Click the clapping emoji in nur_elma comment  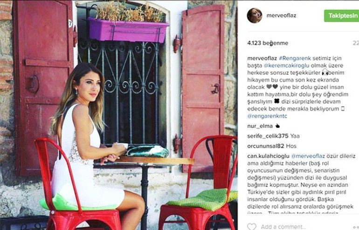pyautogui.click(x=277, y=126)
